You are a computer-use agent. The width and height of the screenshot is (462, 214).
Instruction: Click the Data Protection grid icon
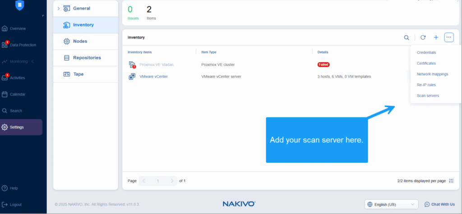coord(5,45)
